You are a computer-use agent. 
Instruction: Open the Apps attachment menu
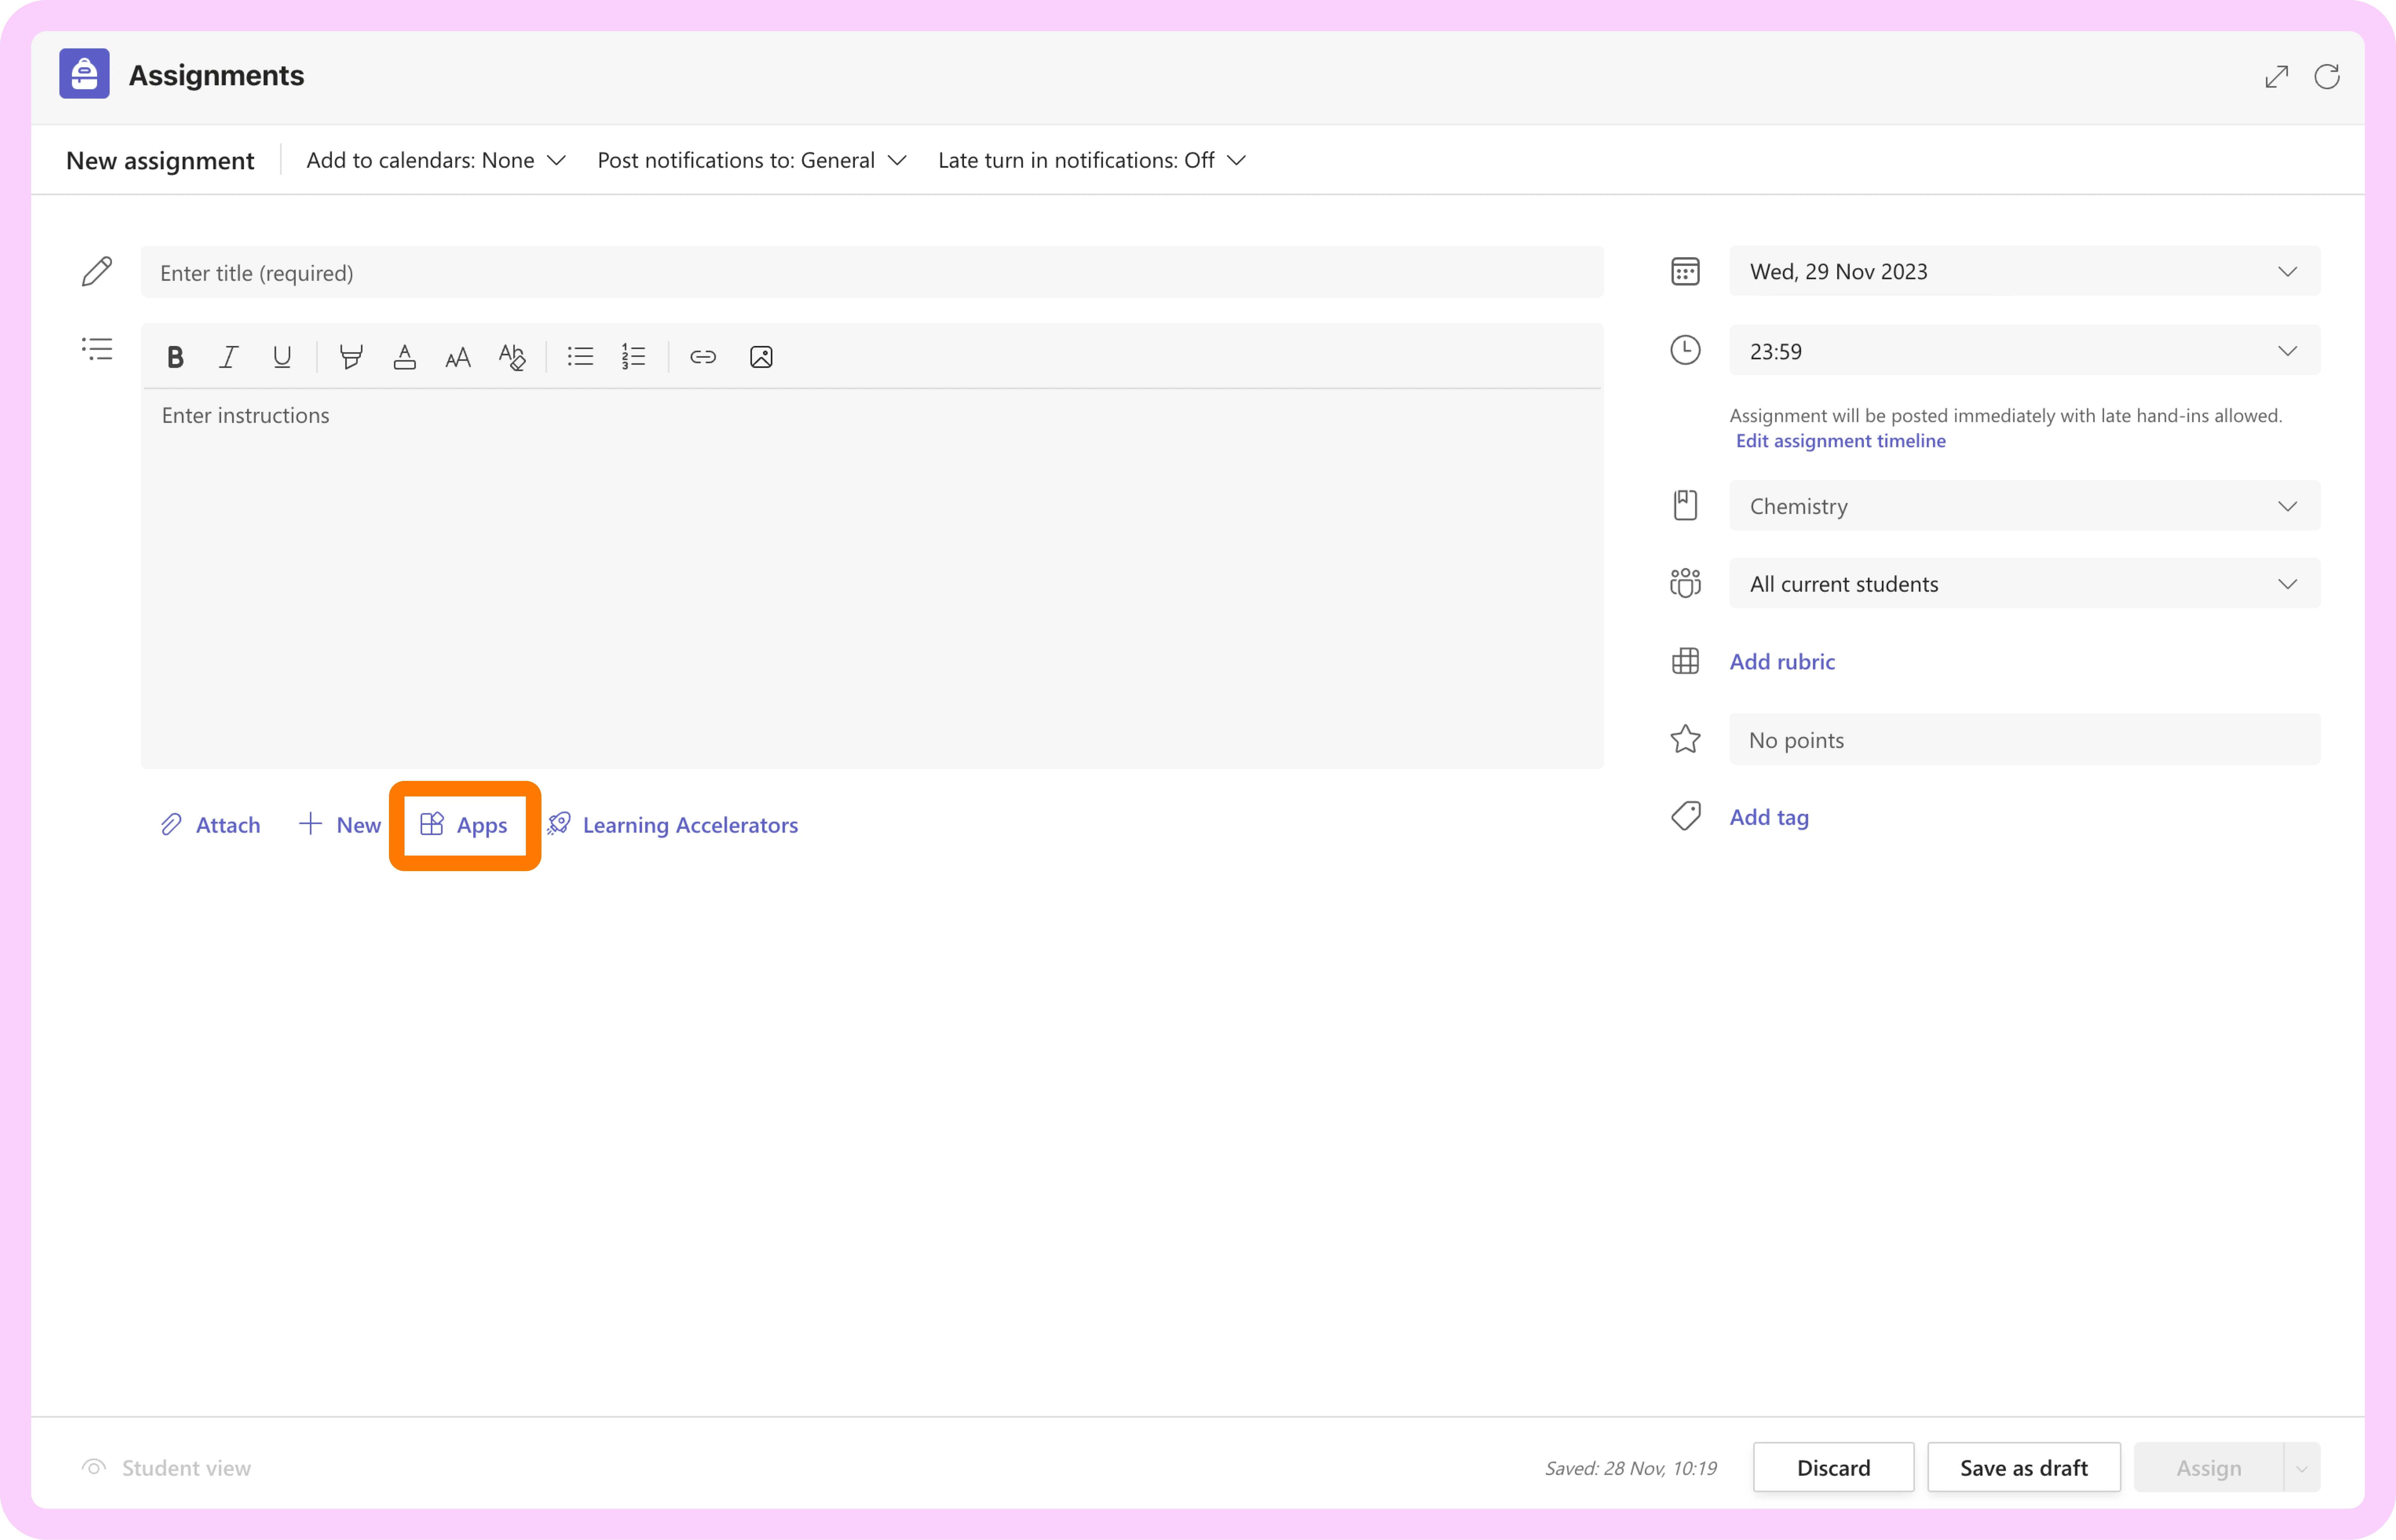pyautogui.click(x=464, y=825)
